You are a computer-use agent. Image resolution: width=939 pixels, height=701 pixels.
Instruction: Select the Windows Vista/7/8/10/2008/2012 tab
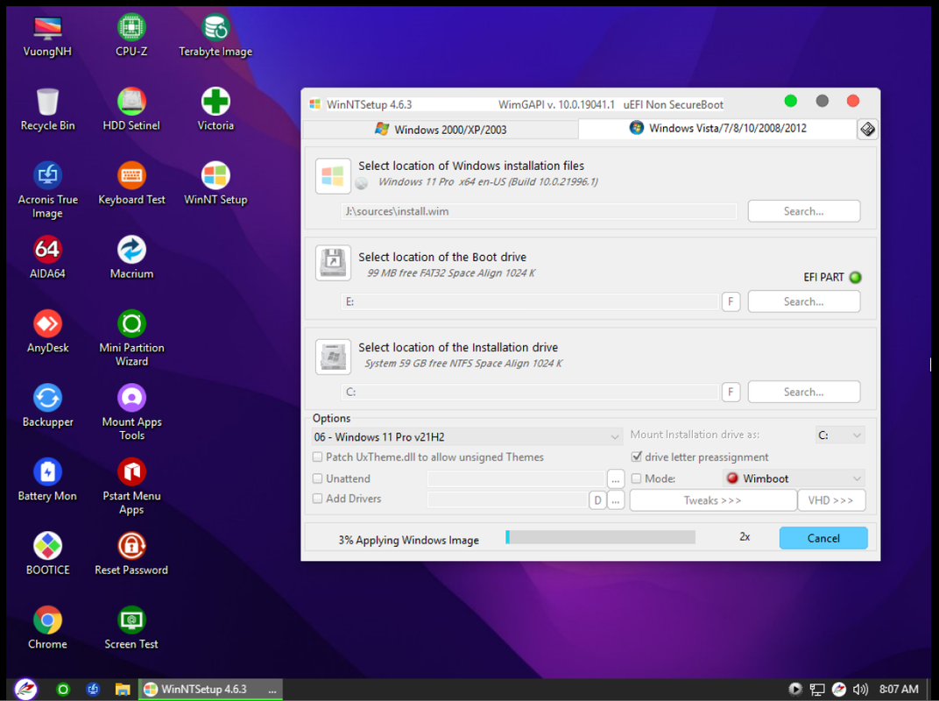(x=717, y=128)
